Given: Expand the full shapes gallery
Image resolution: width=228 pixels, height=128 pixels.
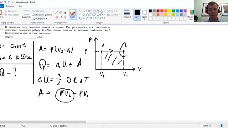Looking at the screenshot, I should pos(105,18).
